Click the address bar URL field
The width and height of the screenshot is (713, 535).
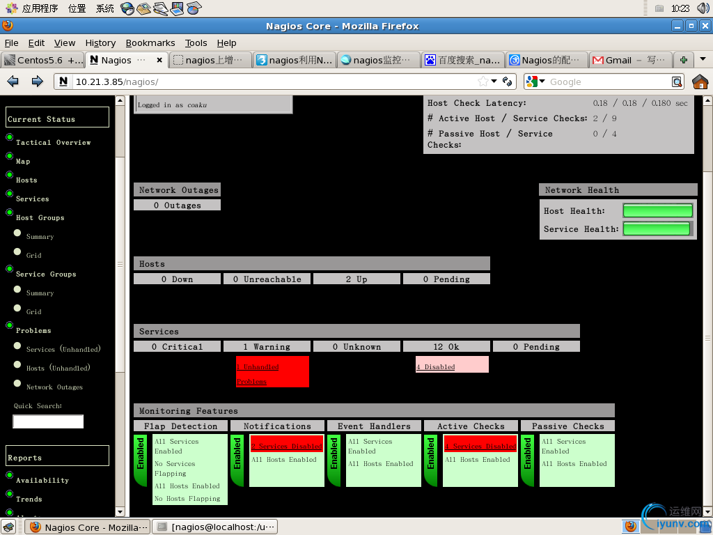[274, 82]
